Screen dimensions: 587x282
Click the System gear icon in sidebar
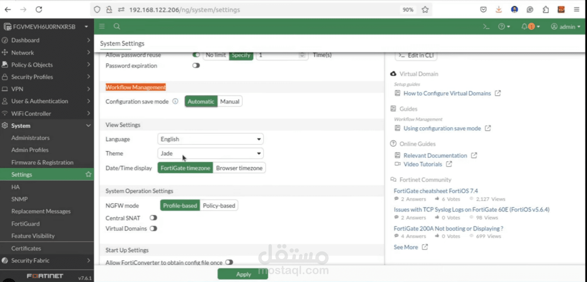[x=5, y=126]
